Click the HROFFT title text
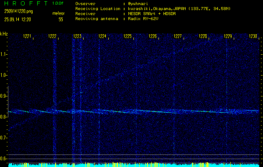The image size is (263, 167). point(26,3)
